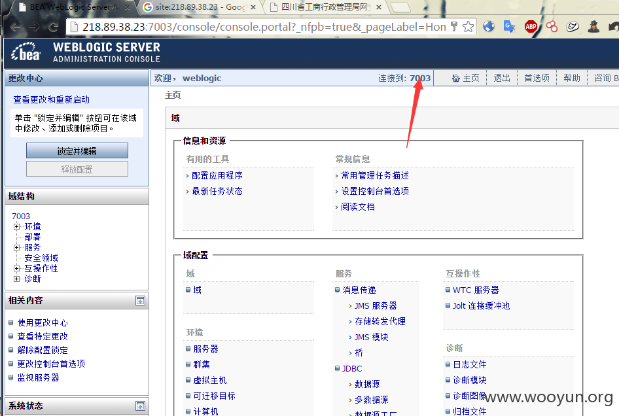The width and height of the screenshot is (619, 416).
Task: Open 服务器 link under 环境
Action: coord(205,349)
